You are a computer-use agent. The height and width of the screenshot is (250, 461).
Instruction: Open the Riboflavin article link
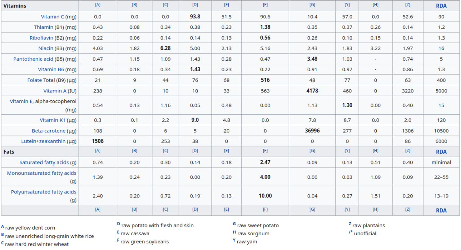pos(41,38)
